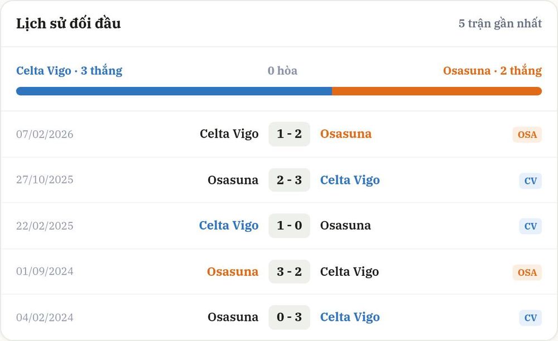The image size is (558, 341).
Task: Open Osasuna · 2 thắng summary label
Action: pyautogui.click(x=493, y=71)
